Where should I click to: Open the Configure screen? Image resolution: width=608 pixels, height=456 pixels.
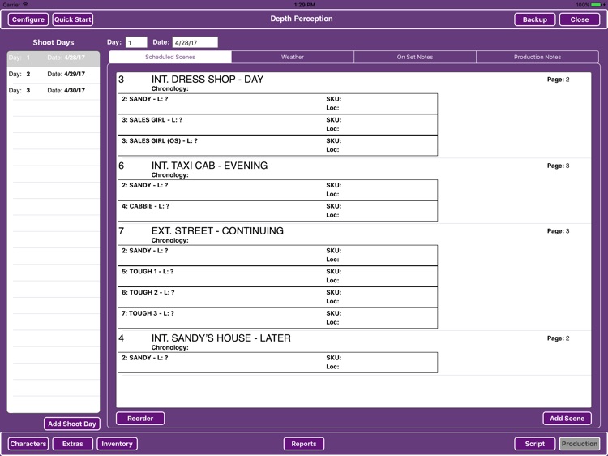pyautogui.click(x=28, y=19)
